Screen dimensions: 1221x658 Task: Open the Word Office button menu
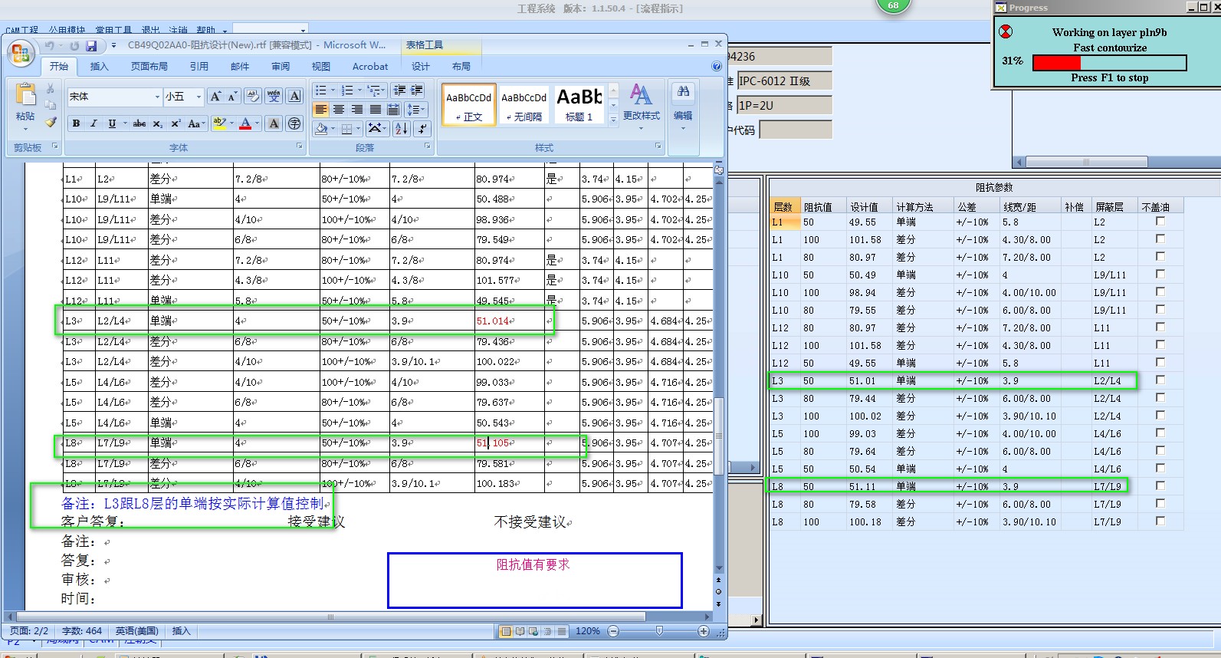21,53
